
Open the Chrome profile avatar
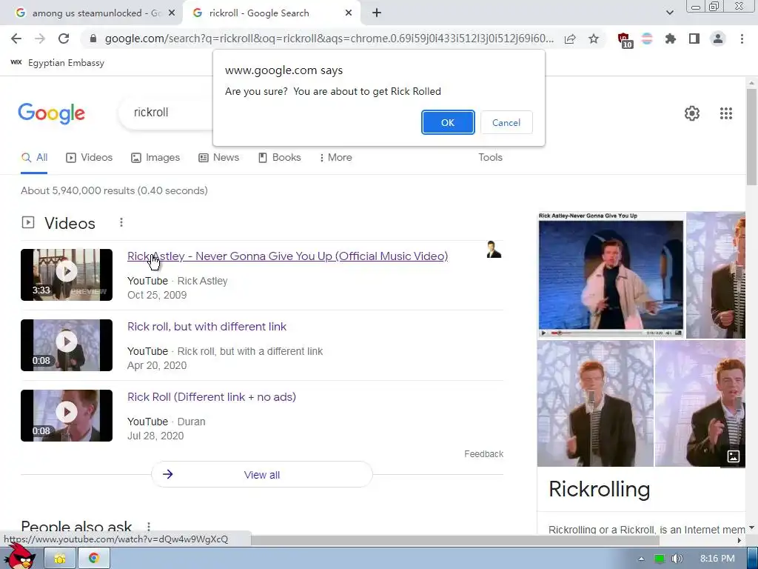pos(718,39)
